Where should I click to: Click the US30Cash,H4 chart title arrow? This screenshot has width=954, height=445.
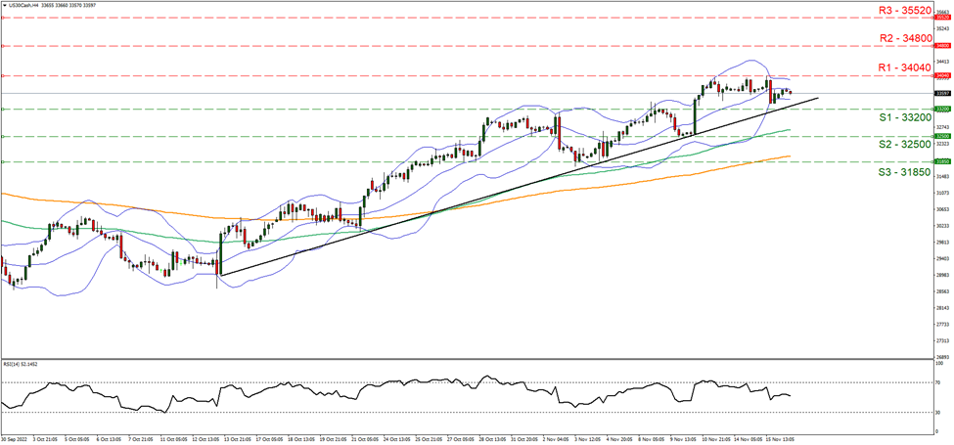tap(4, 5)
